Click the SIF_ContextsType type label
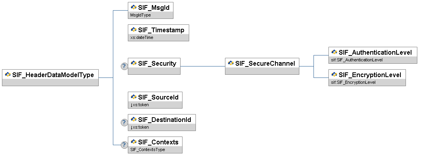The width and height of the screenshot is (426, 155). pyautogui.click(x=148, y=149)
